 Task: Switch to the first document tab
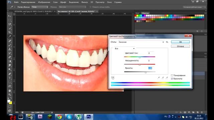(34, 11)
